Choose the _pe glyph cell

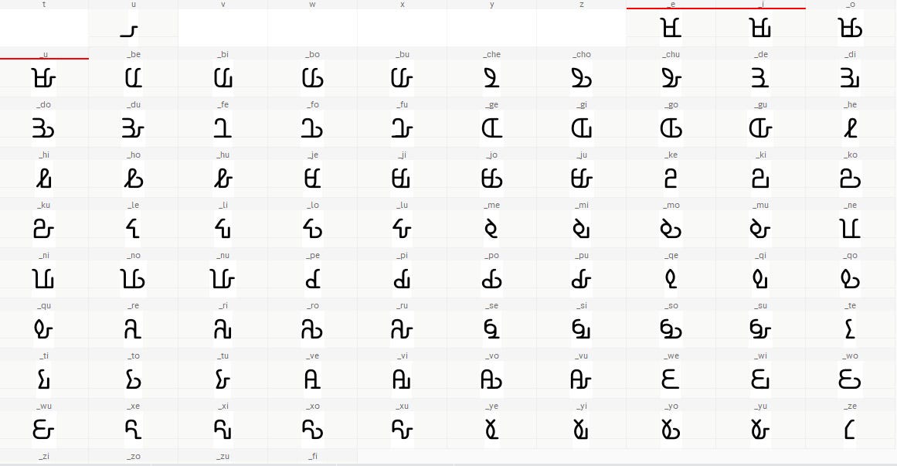click(313, 274)
